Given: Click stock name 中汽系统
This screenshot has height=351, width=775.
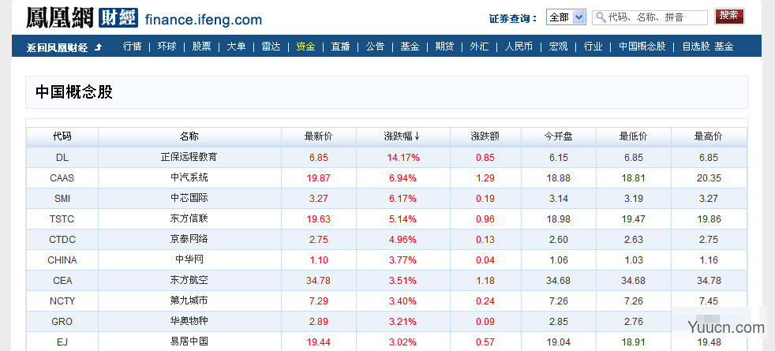Looking at the screenshot, I should [x=189, y=177].
